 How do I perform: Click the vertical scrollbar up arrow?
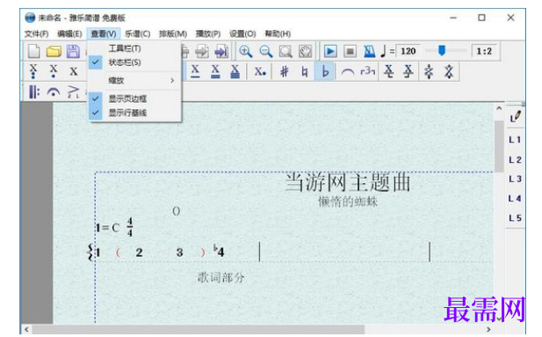point(499,108)
